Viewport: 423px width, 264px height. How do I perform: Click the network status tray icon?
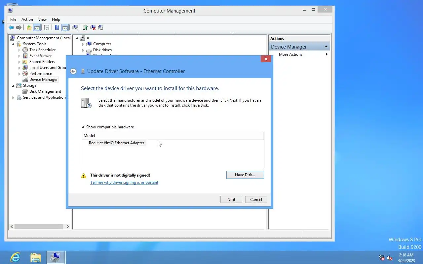pos(382,258)
